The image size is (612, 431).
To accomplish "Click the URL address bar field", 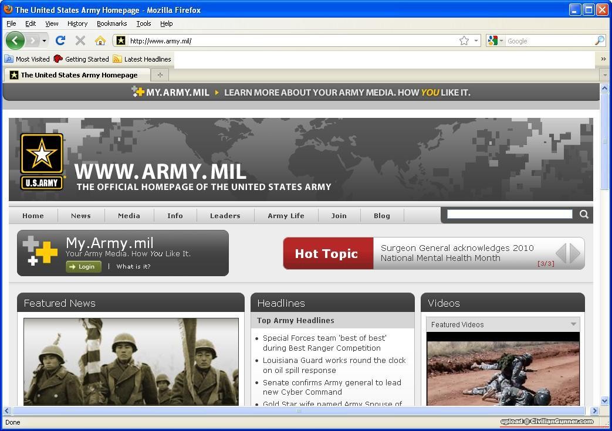I will [x=288, y=40].
